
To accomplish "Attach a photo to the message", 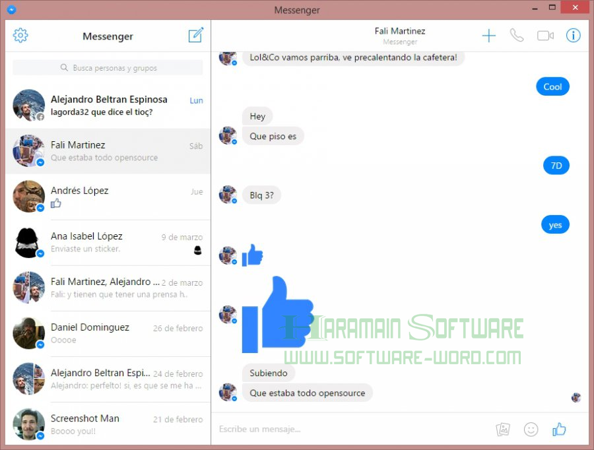I will click(x=503, y=429).
